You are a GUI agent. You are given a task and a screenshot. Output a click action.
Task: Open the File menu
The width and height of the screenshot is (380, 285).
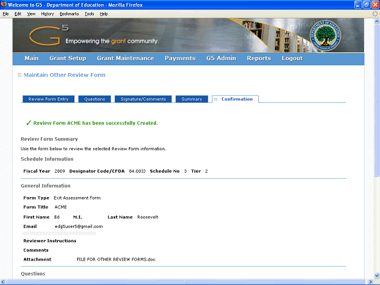point(5,14)
